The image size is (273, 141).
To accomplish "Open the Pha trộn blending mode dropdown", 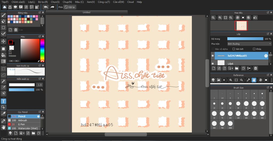I will [249, 44].
